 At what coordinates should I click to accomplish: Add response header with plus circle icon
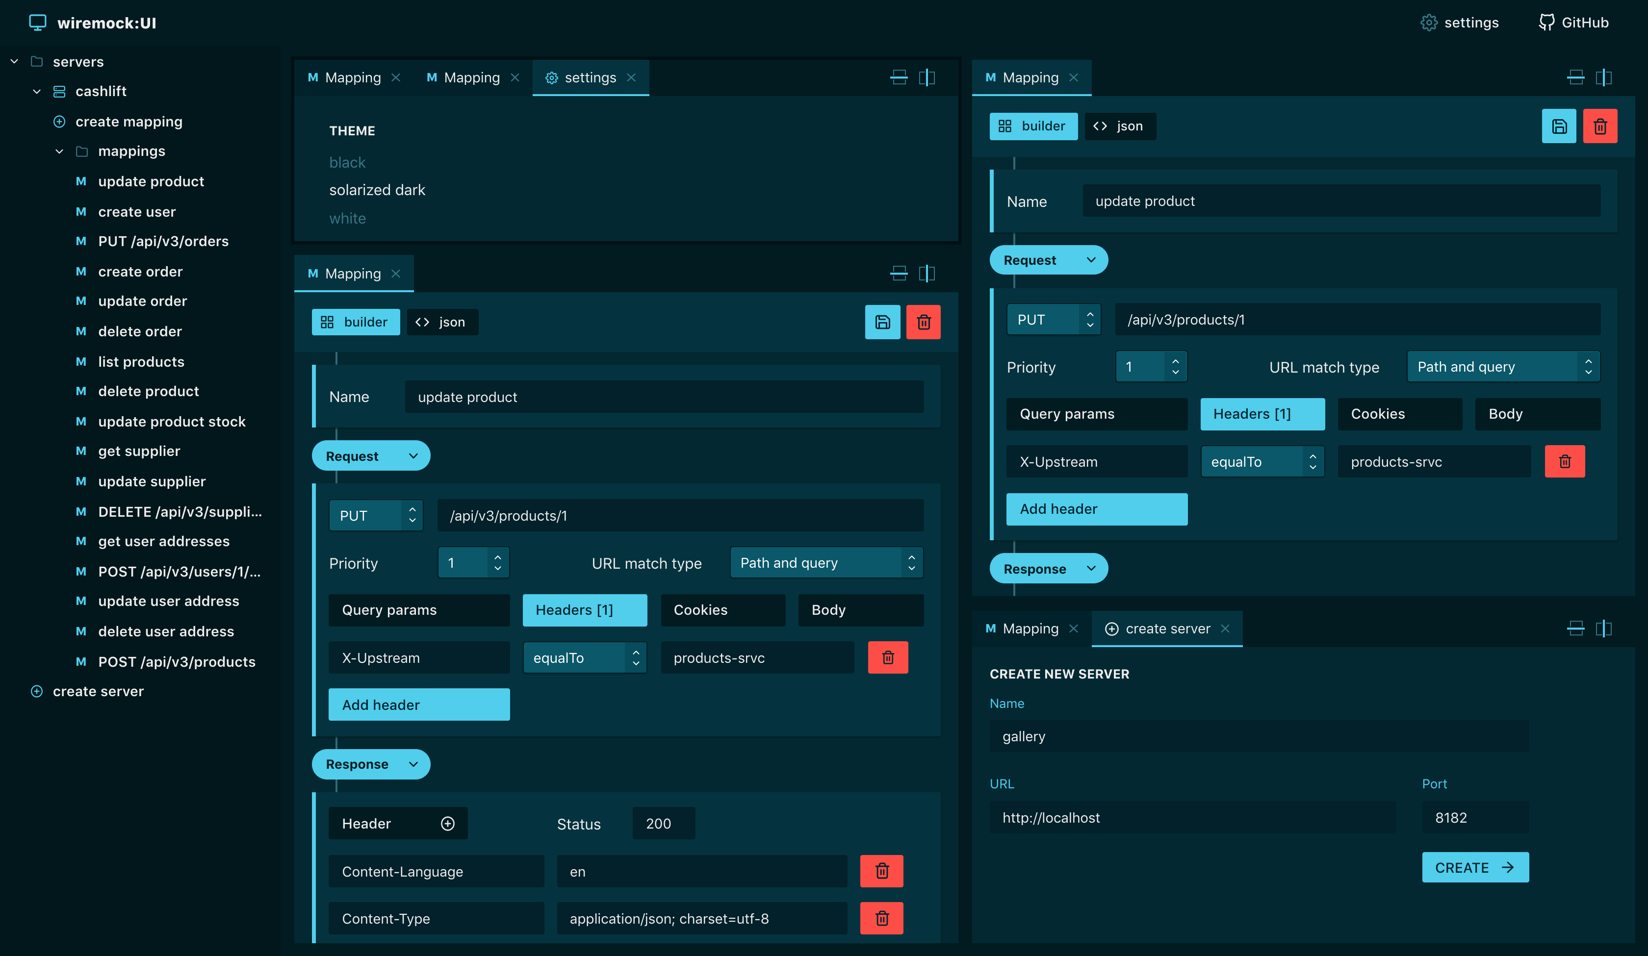[x=447, y=823]
